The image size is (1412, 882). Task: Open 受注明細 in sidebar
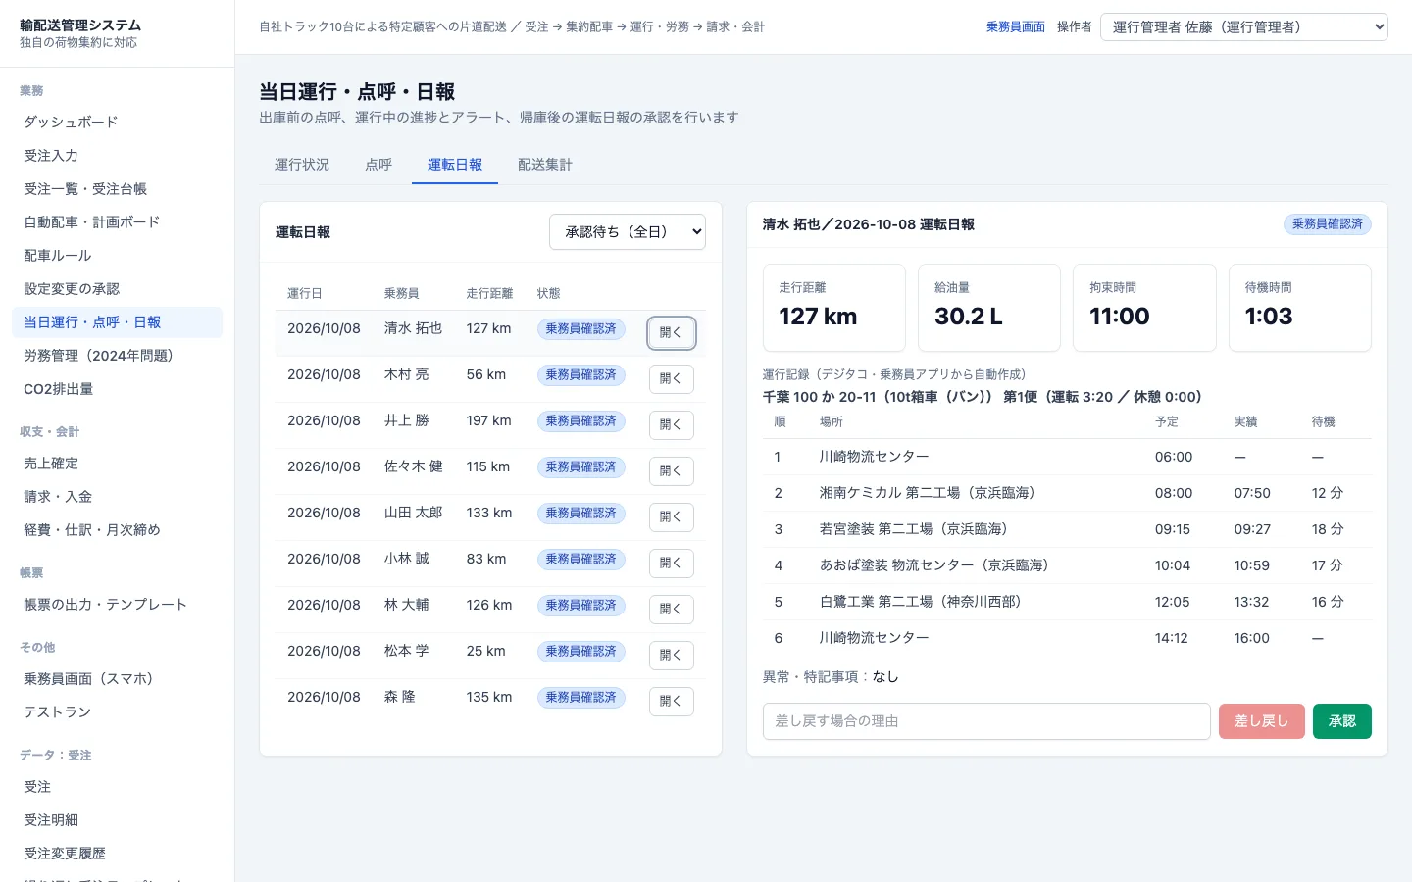[118, 820]
